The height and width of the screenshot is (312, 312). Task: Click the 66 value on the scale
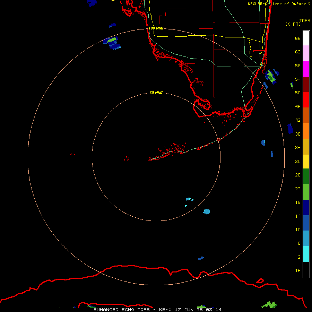point(298,38)
